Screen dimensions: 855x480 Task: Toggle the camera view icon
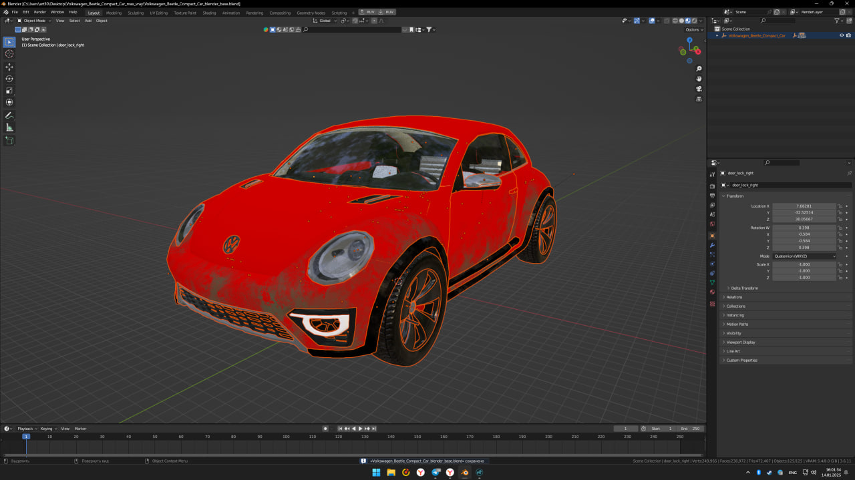pyautogui.click(x=699, y=89)
